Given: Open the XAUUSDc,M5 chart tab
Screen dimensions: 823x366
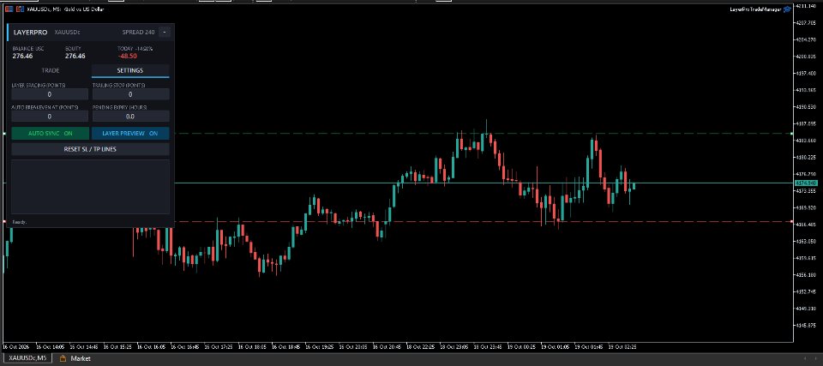Looking at the screenshot, I should [27, 358].
